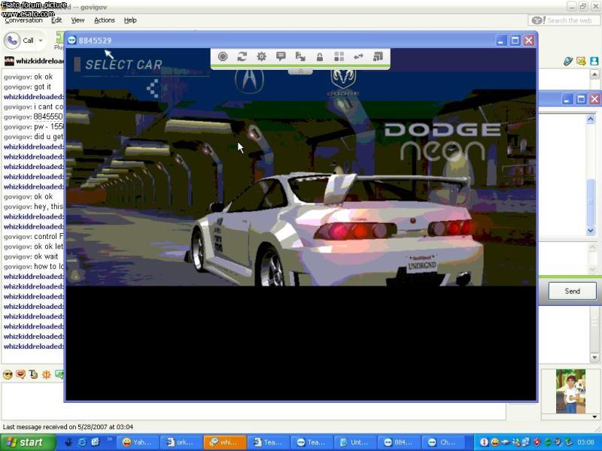Collapse the remote toolbar with the chevron handle
Viewport: 602px width, 451px height.
pos(300,71)
